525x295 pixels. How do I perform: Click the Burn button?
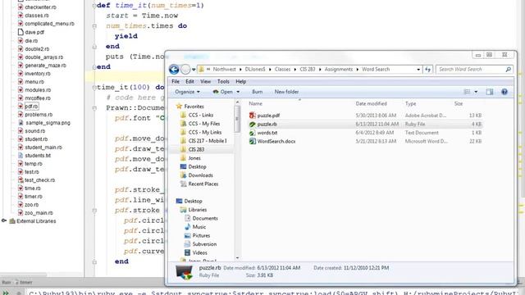[x=257, y=92]
